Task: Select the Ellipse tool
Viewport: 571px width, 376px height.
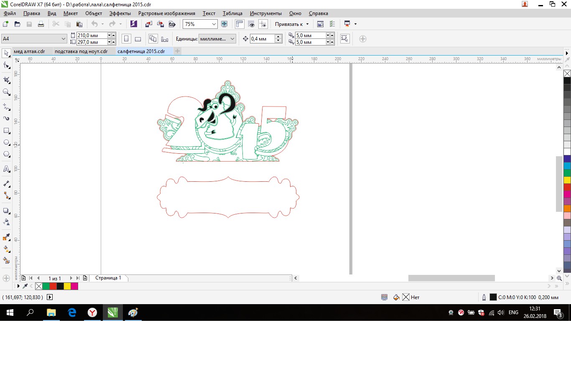Action: (x=6, y=142)
